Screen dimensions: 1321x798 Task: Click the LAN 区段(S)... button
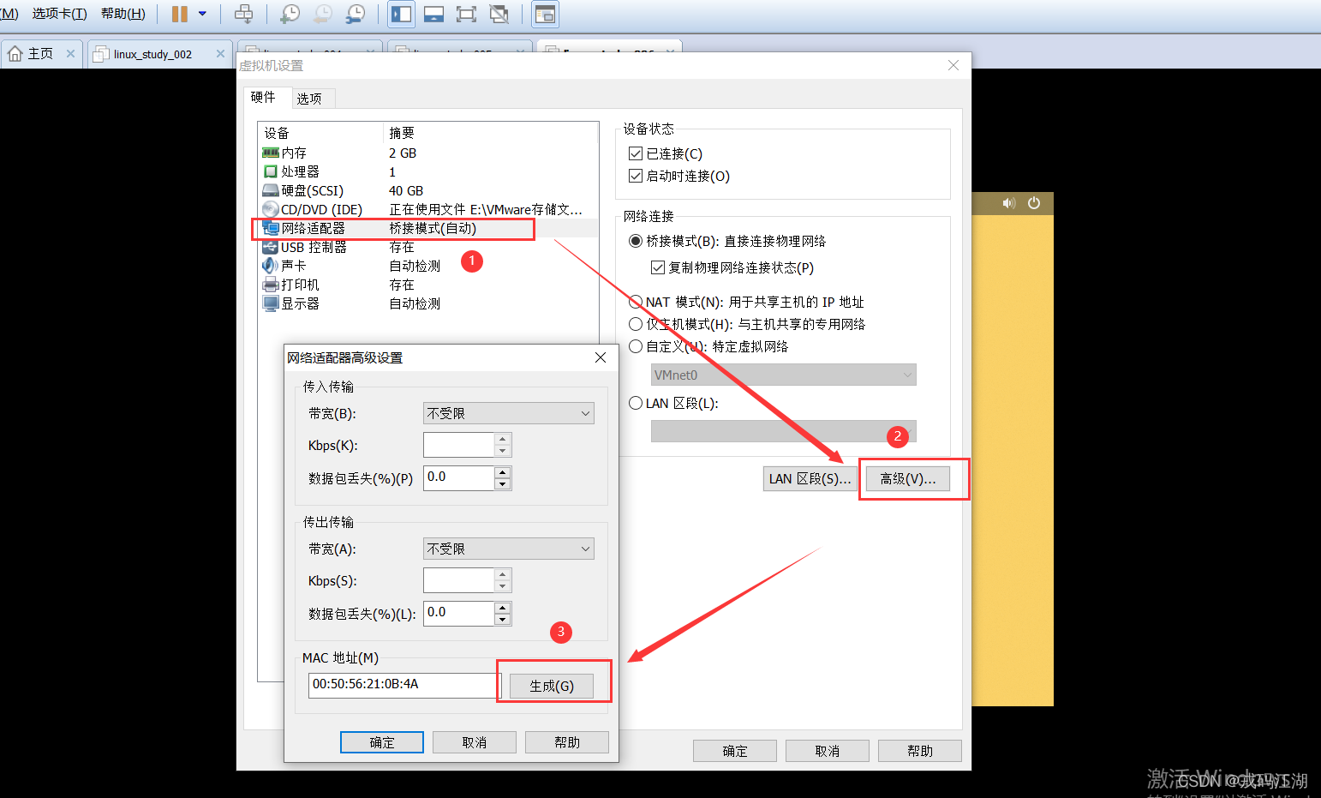(x=810, y=478)
